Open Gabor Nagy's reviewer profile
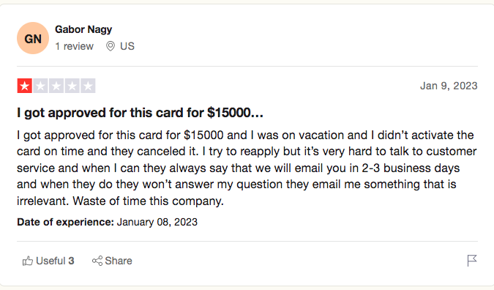The image size is (494, 290). (x=83, y=29)
